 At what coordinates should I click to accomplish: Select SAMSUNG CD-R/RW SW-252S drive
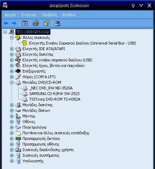click(x=54, y=94)
